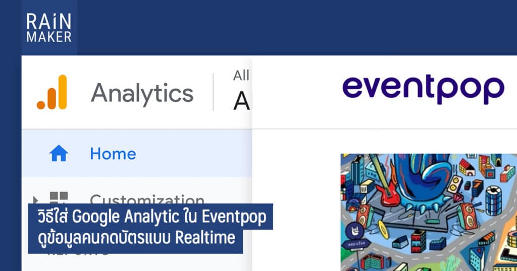This screenshot has height=271, width=517.
Task: Click the blue Home house icon
Action: pyautogui.click(x=59, y=154)
